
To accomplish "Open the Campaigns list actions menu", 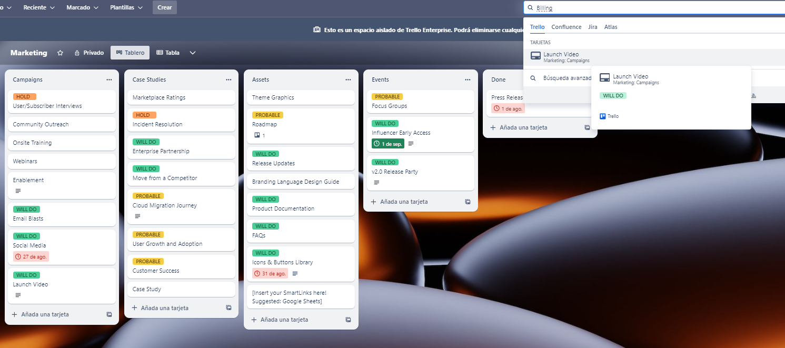I will pos(109,79).
